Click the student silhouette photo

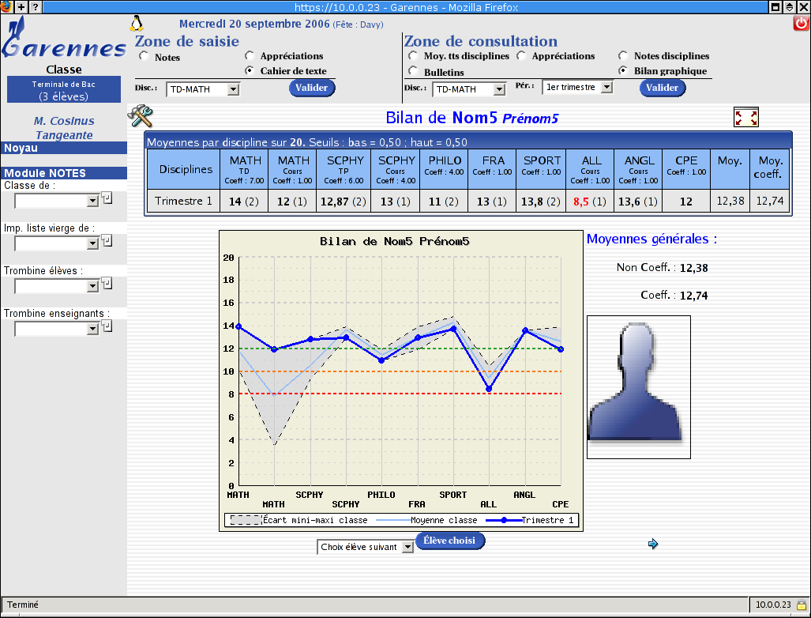click(638, 386)
